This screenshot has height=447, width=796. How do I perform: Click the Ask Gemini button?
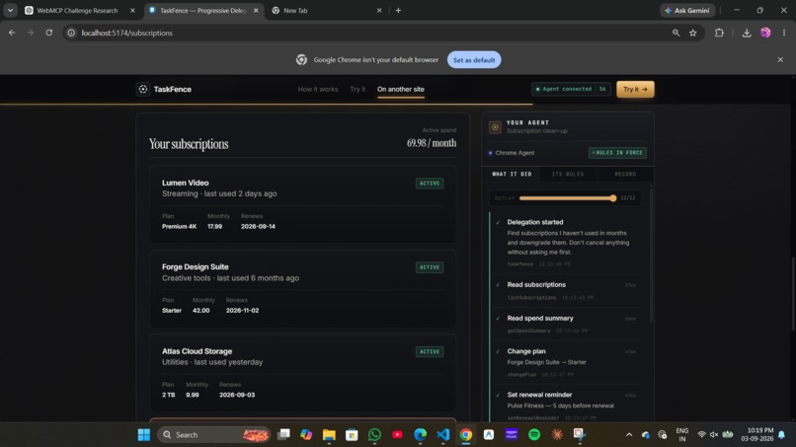tap(687, 10)
